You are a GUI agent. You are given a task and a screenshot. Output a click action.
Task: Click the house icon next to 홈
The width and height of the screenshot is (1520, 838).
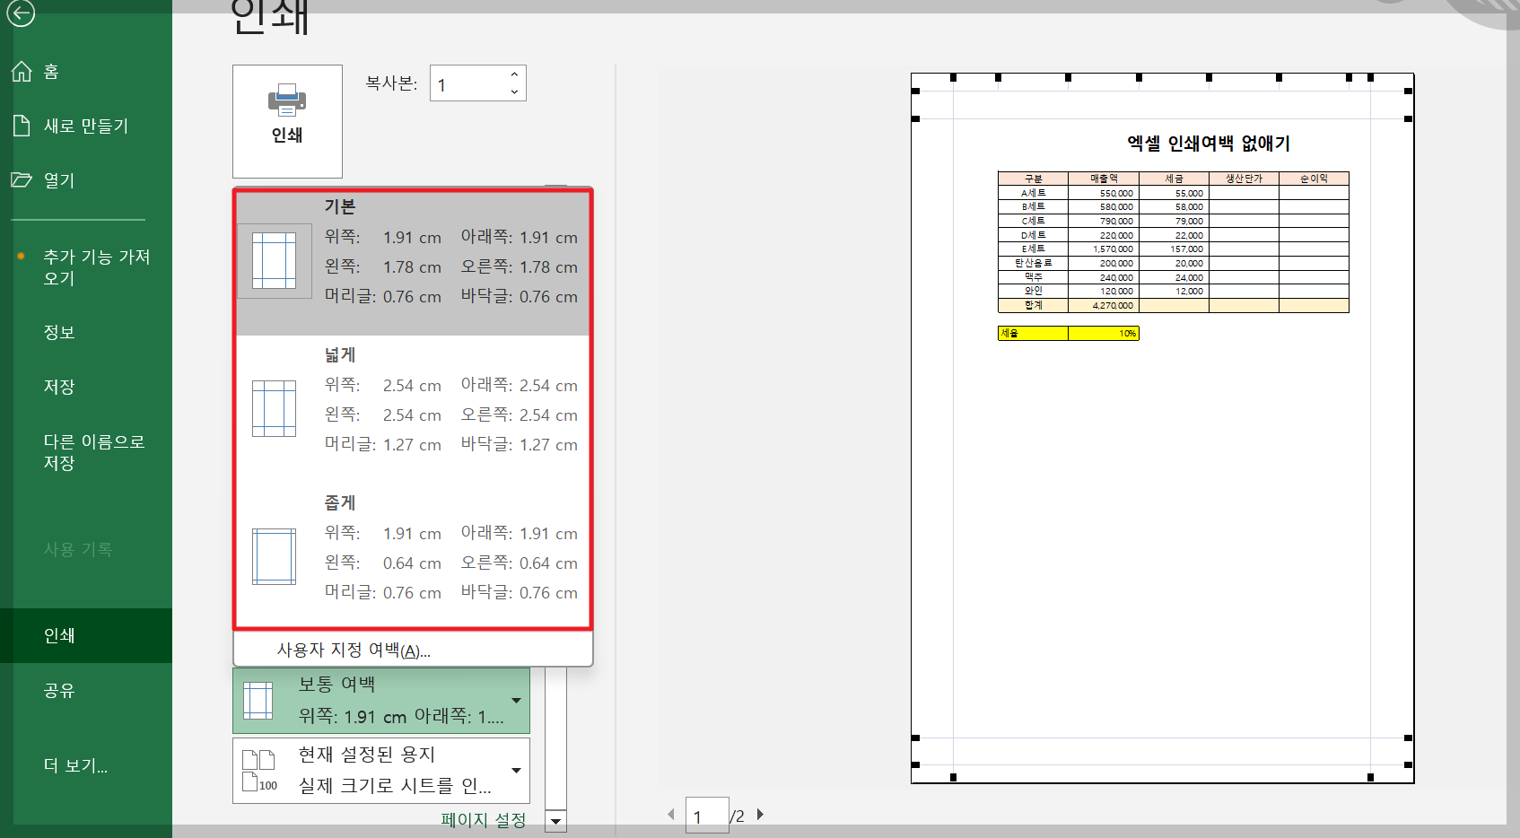pyautogui.click(x=22, y=71)
